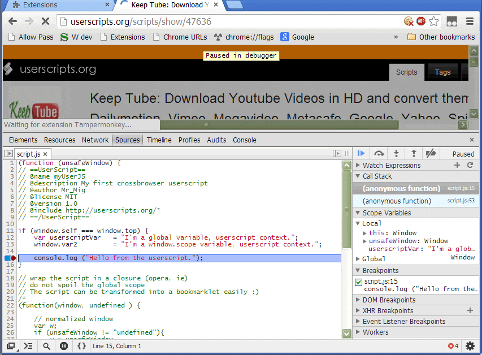Select call stack frame script.js:53
Image resolution: width=482 pixels, height=355 pixels.
click(415, 201)
